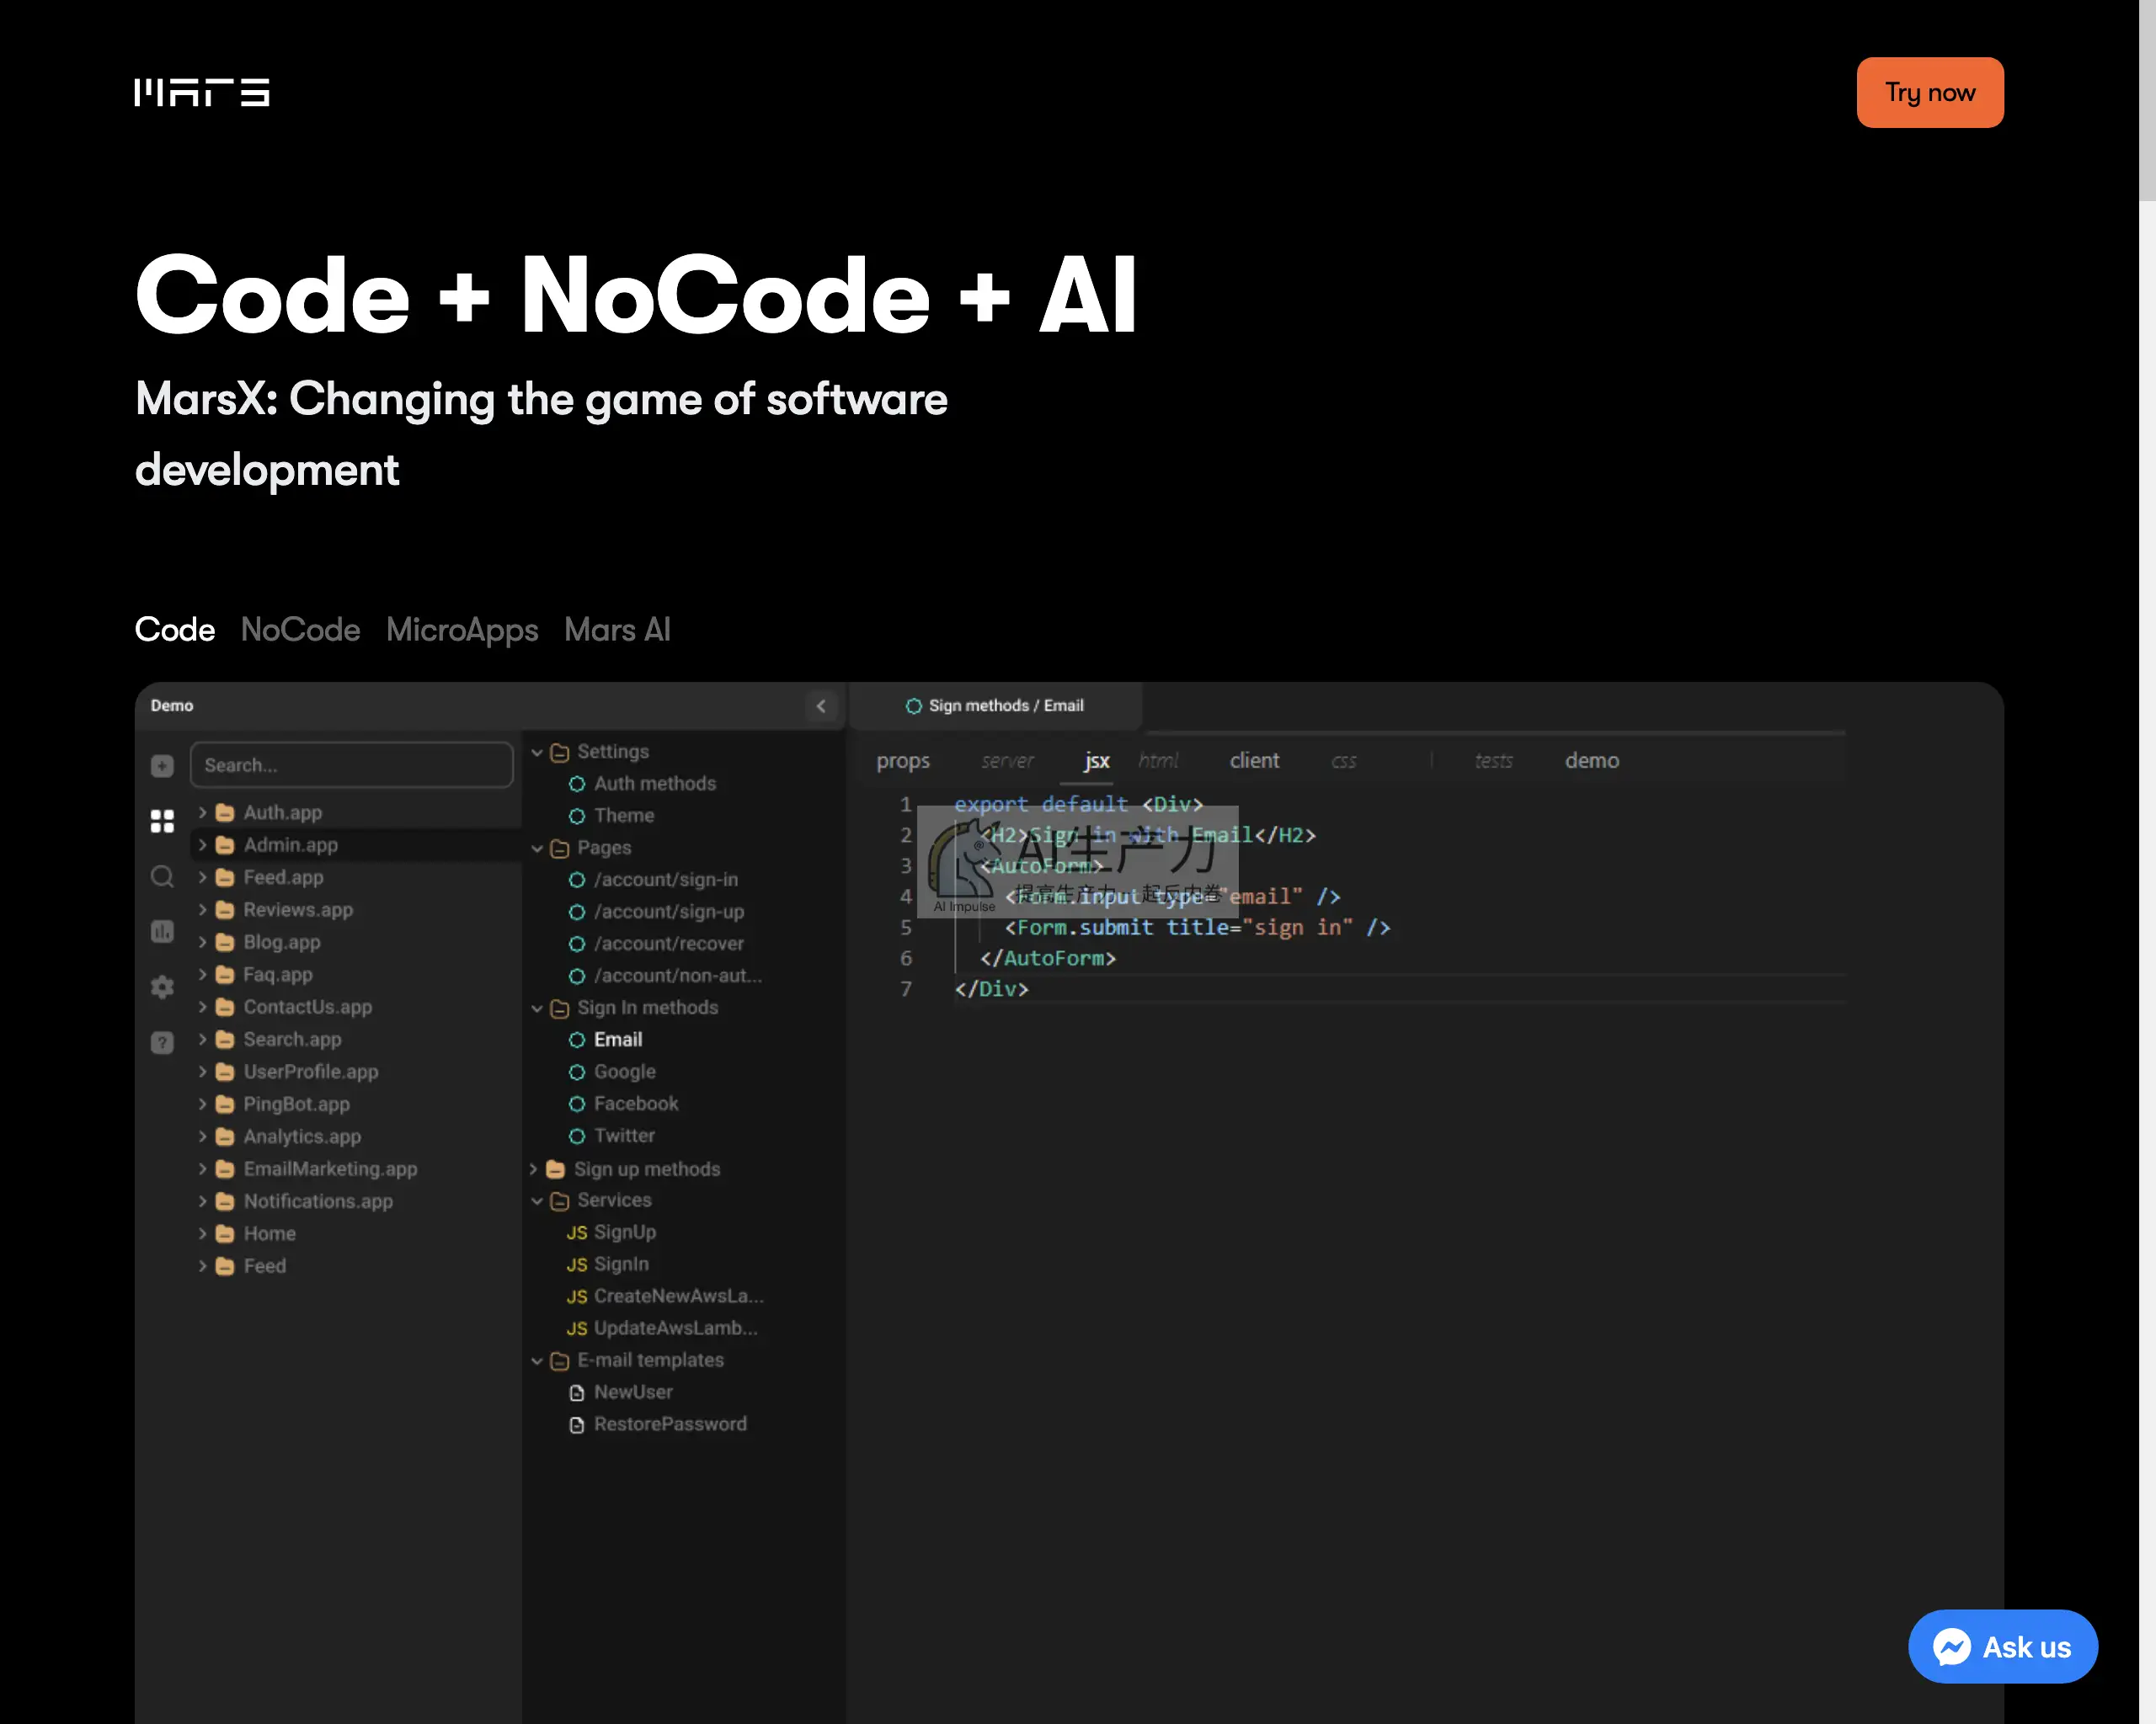Click the add-new plus icon in sidebar

pyautogui.click(x=162, y=765)
